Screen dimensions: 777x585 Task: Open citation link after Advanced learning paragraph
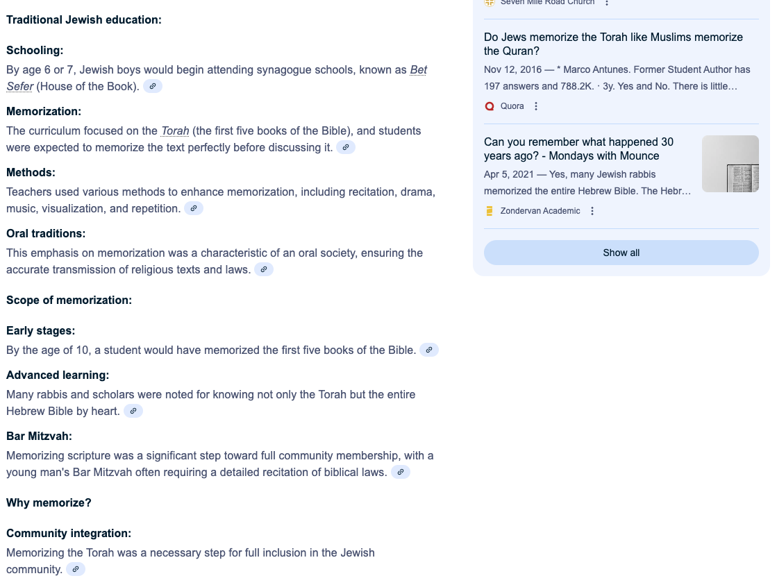tap(133, 412)
